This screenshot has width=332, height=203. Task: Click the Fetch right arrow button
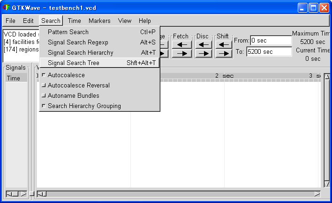(181, 54)
